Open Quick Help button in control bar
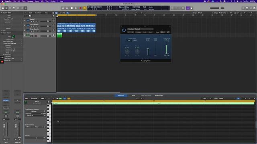This screenshot has width=257, height=144. click(x=10, y=8)
